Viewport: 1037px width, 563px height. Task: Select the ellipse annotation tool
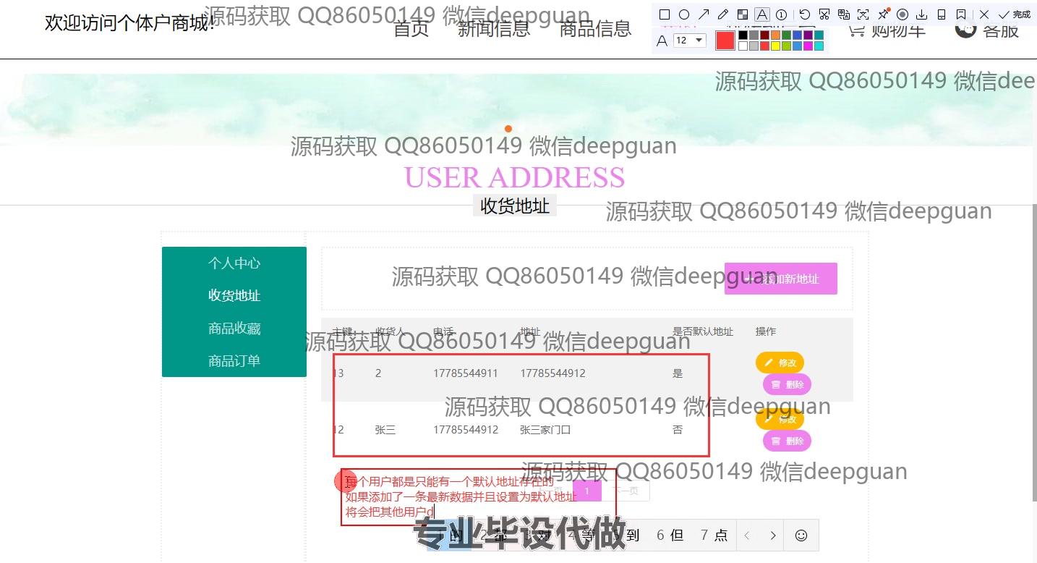684,14
